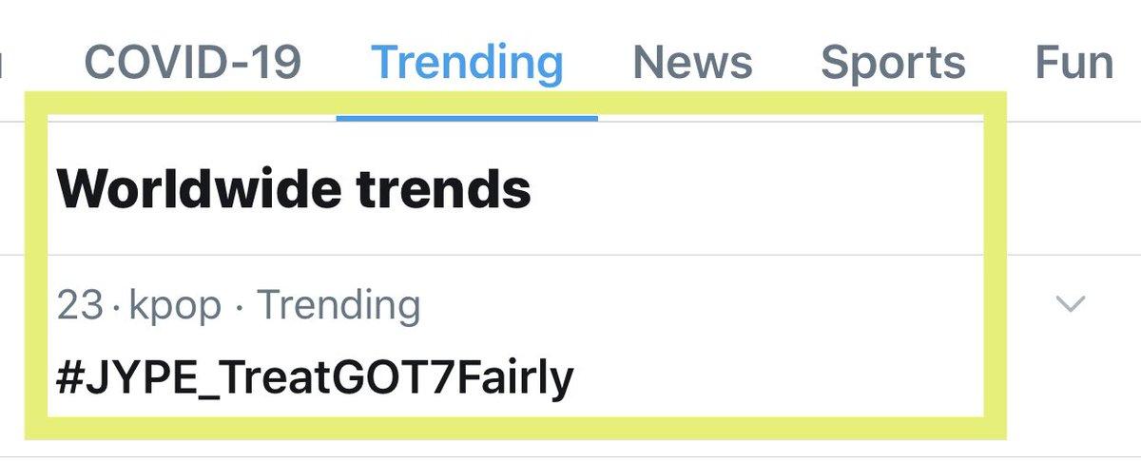
Task: Open the #JYPE_TreatGOT7Fairly hashtag
Action: (315, 378)
